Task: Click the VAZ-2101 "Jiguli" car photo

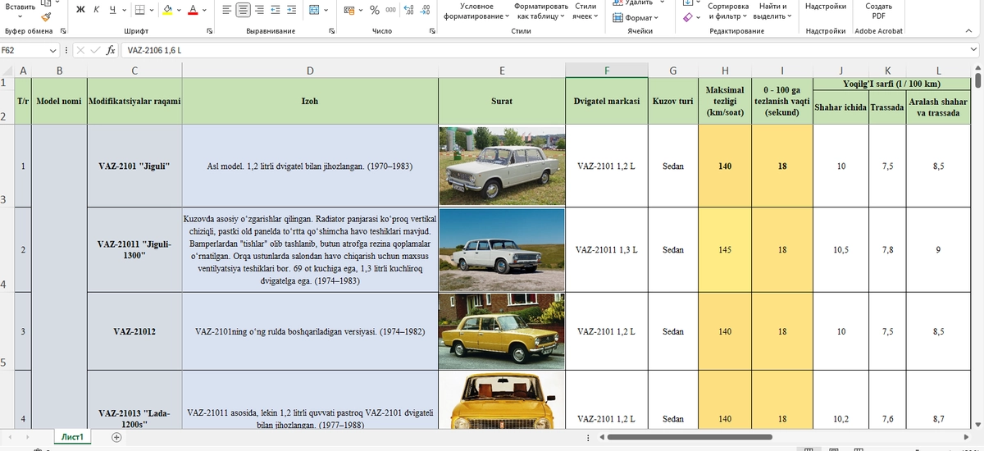Action: click(502, 166)
